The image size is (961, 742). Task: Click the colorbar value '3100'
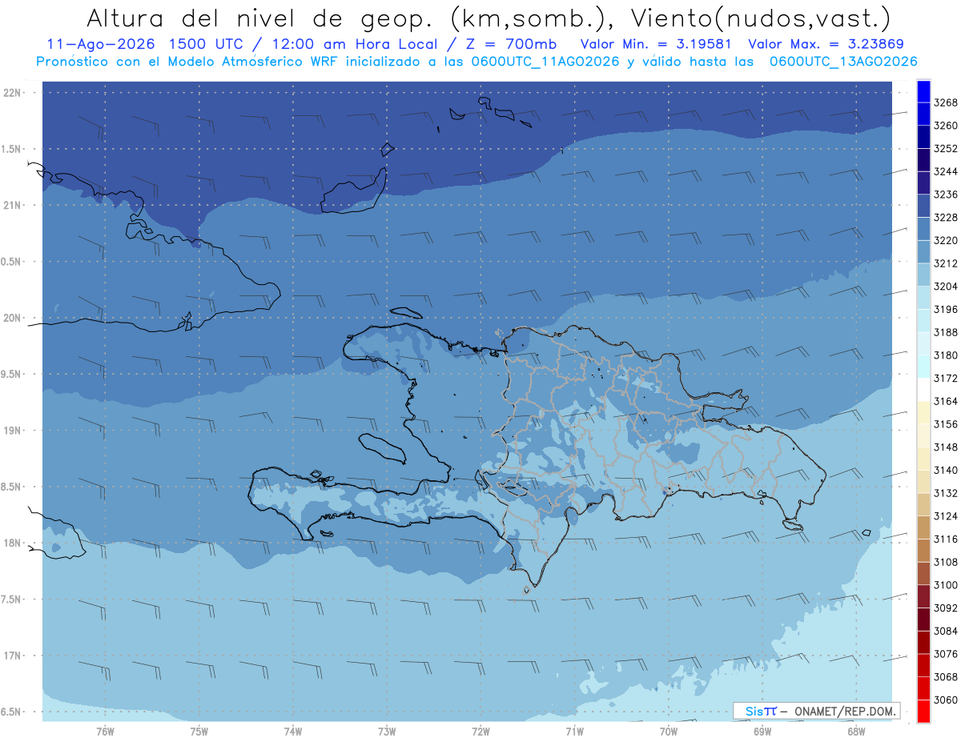[x=946, y=585]
